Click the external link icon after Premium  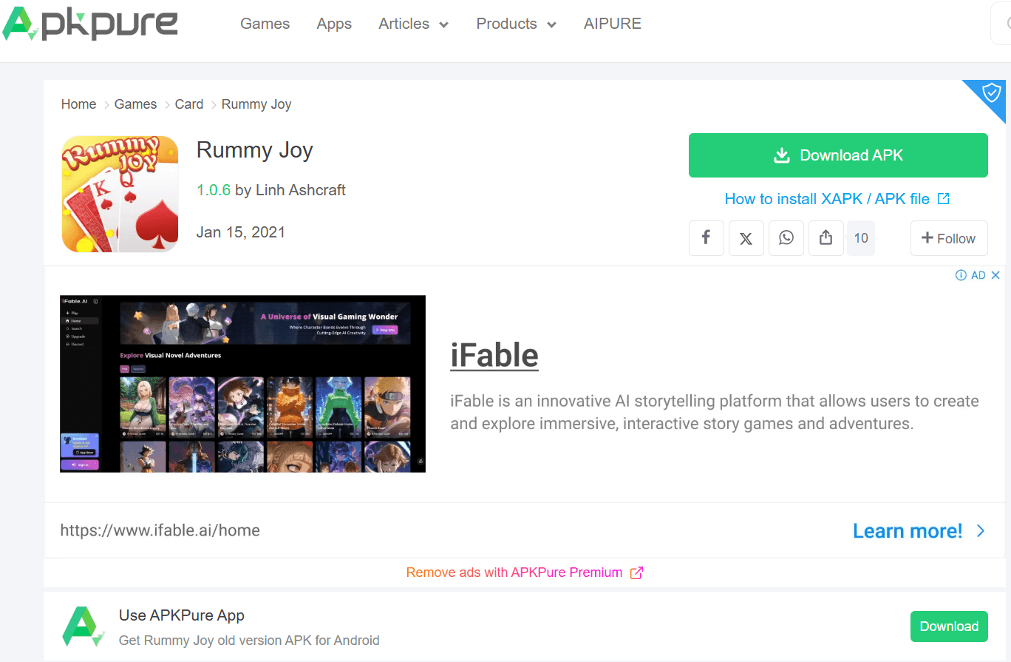(x=636, y=573)
